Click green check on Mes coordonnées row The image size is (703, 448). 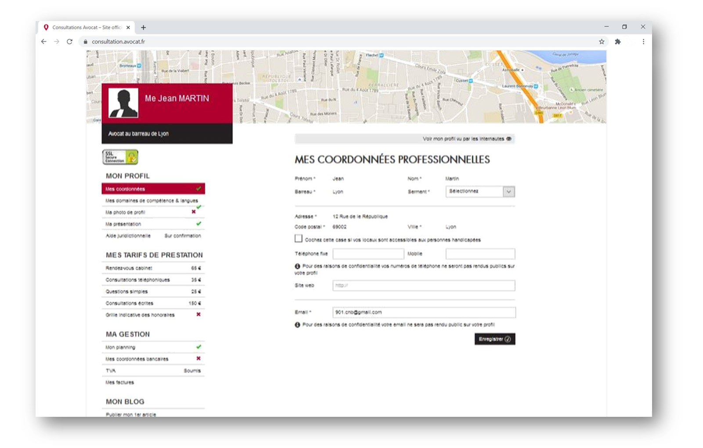pos(199,188)
